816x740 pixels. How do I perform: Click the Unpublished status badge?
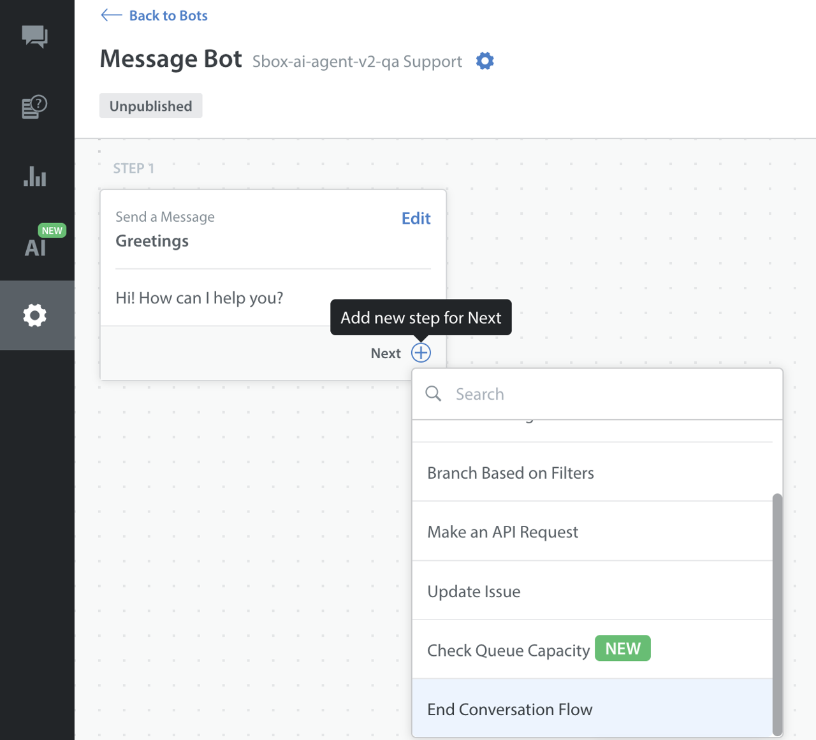coord(150,106)
